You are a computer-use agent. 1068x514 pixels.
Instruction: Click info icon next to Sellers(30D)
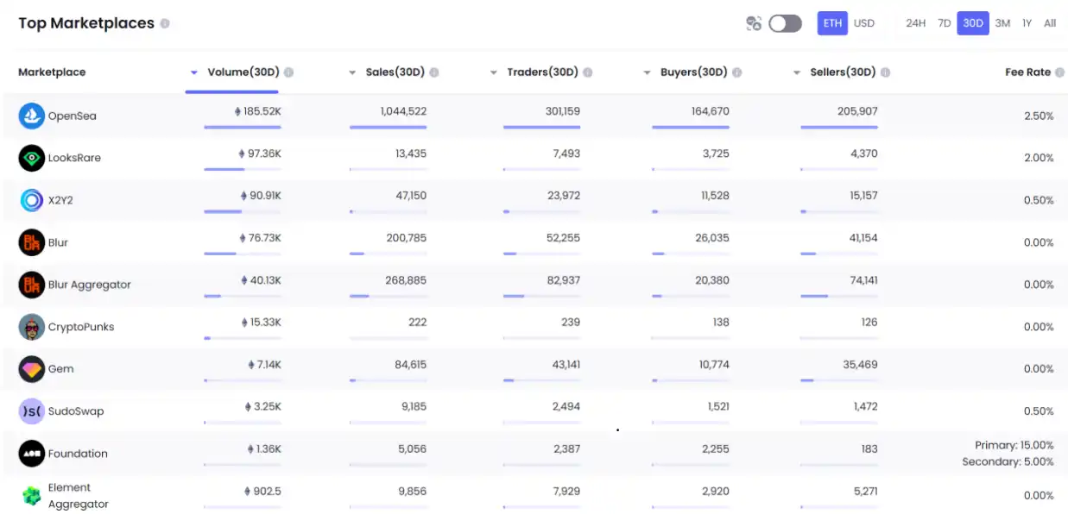click(885, 72)
